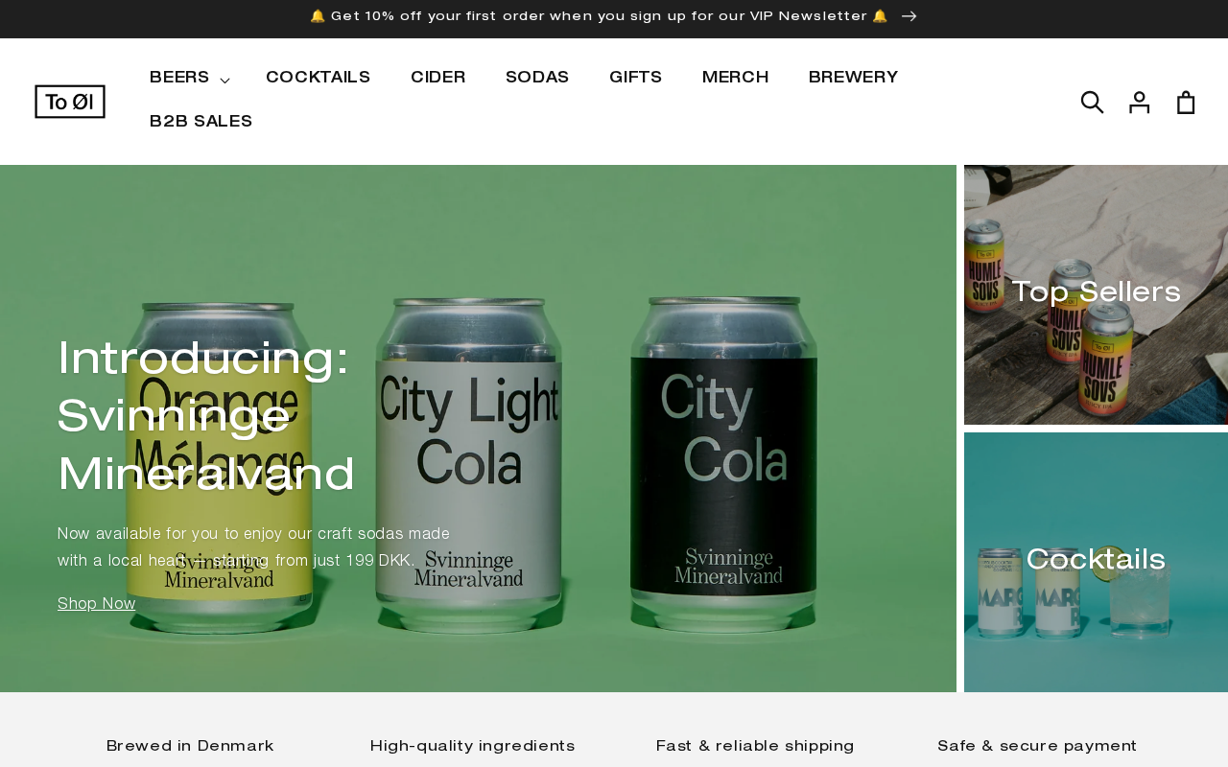Screen dimensions: 1228x767
Task: Open the search icon in header
Action: 1092,102
